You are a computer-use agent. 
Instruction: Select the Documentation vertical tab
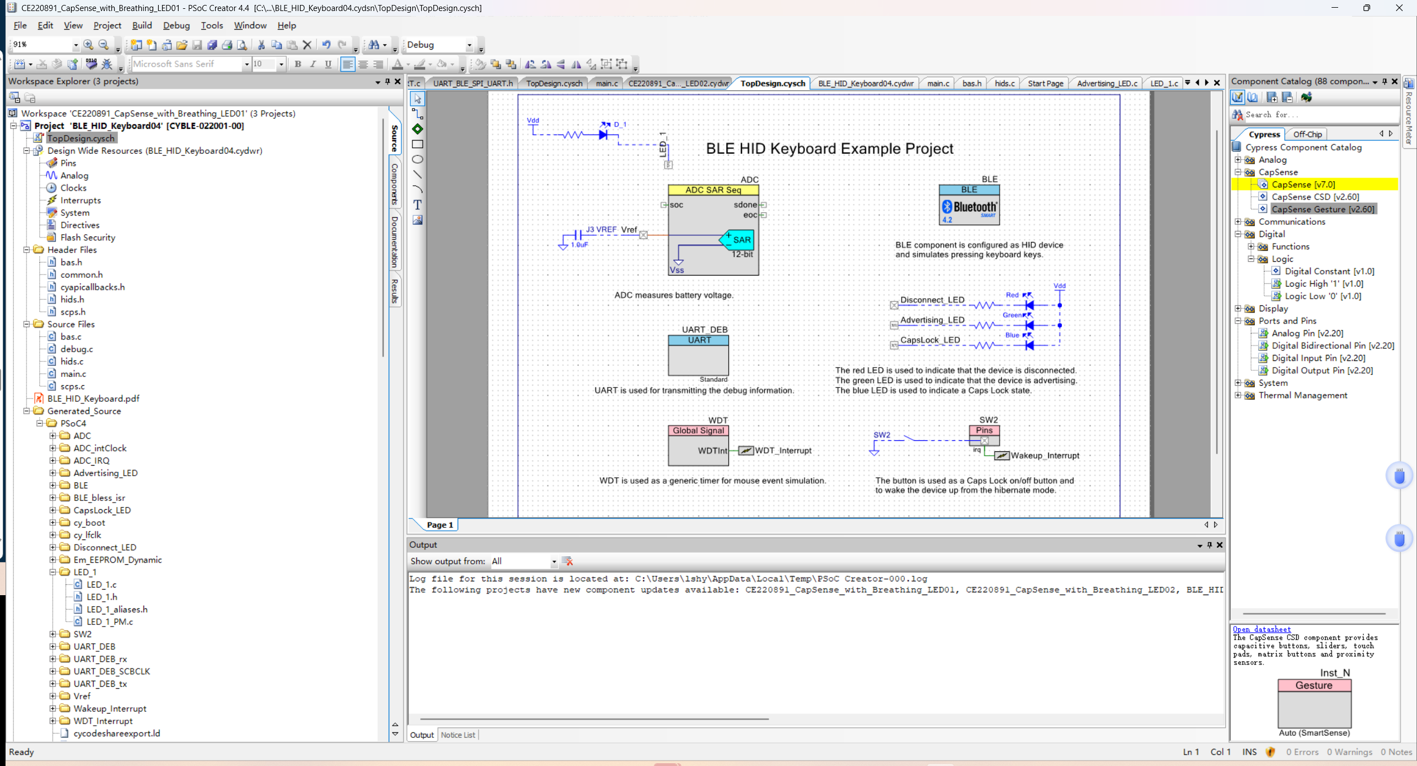click(x=395, y=241)
